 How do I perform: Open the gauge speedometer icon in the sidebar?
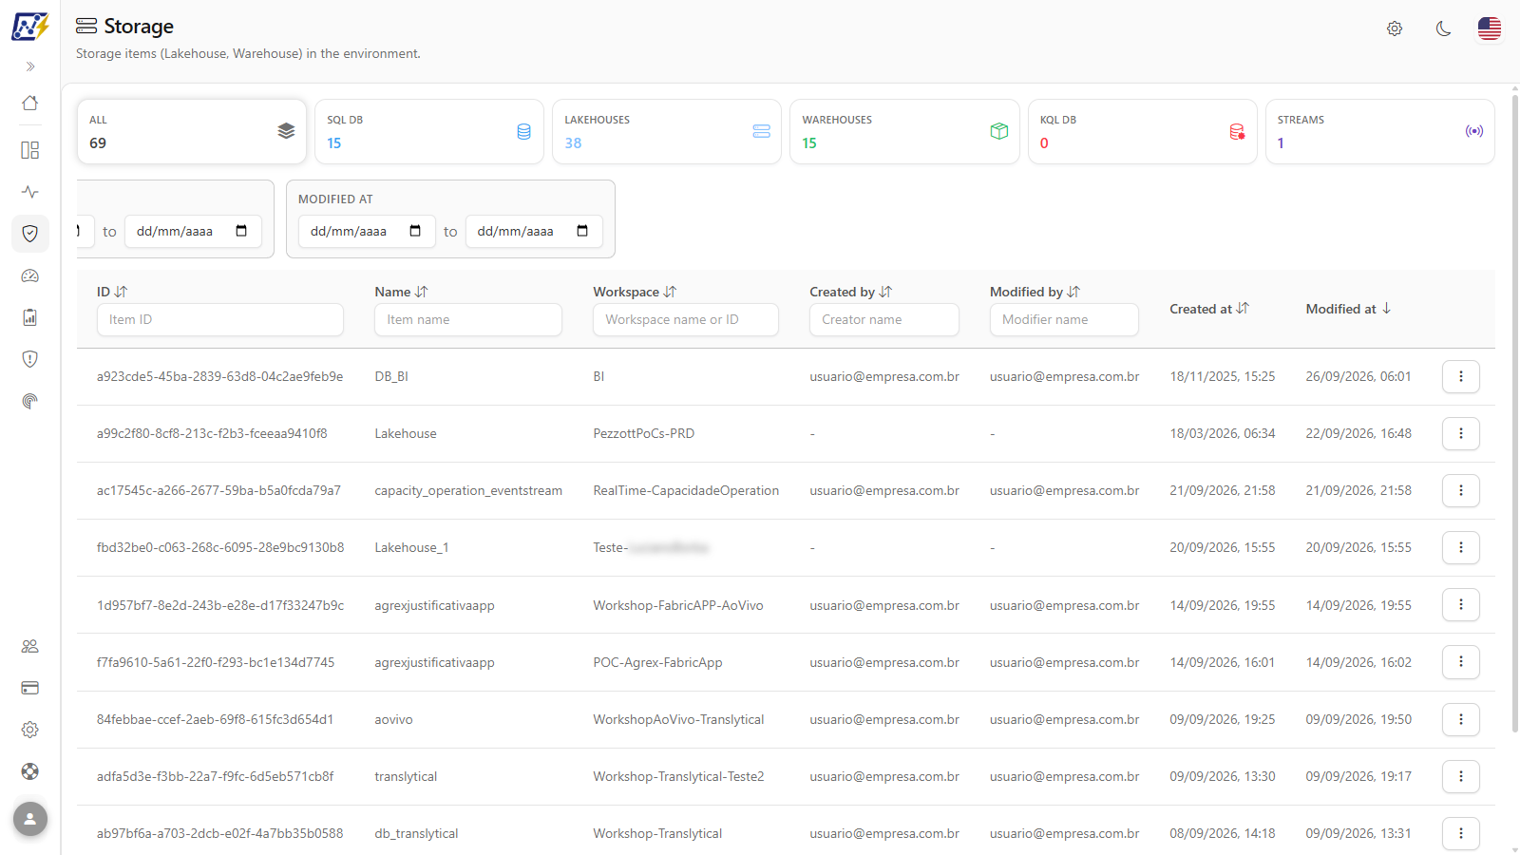click(30, 275)
